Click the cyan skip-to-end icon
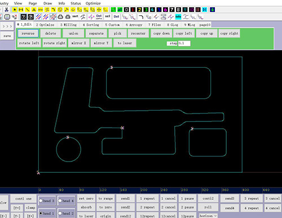 (x=204, y=10)
